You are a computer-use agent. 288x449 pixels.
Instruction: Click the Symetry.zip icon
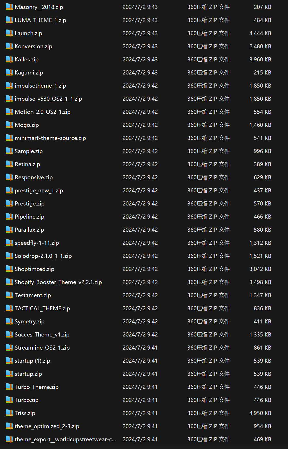pyautogui.click(x=9, y=321)
